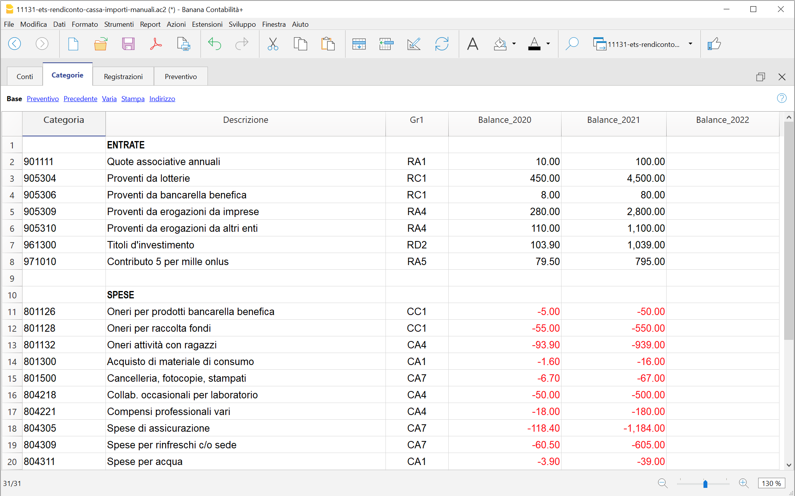Click the thumbs-up feedback icon
Screen dimensions: 795x496
pos(714,44)
